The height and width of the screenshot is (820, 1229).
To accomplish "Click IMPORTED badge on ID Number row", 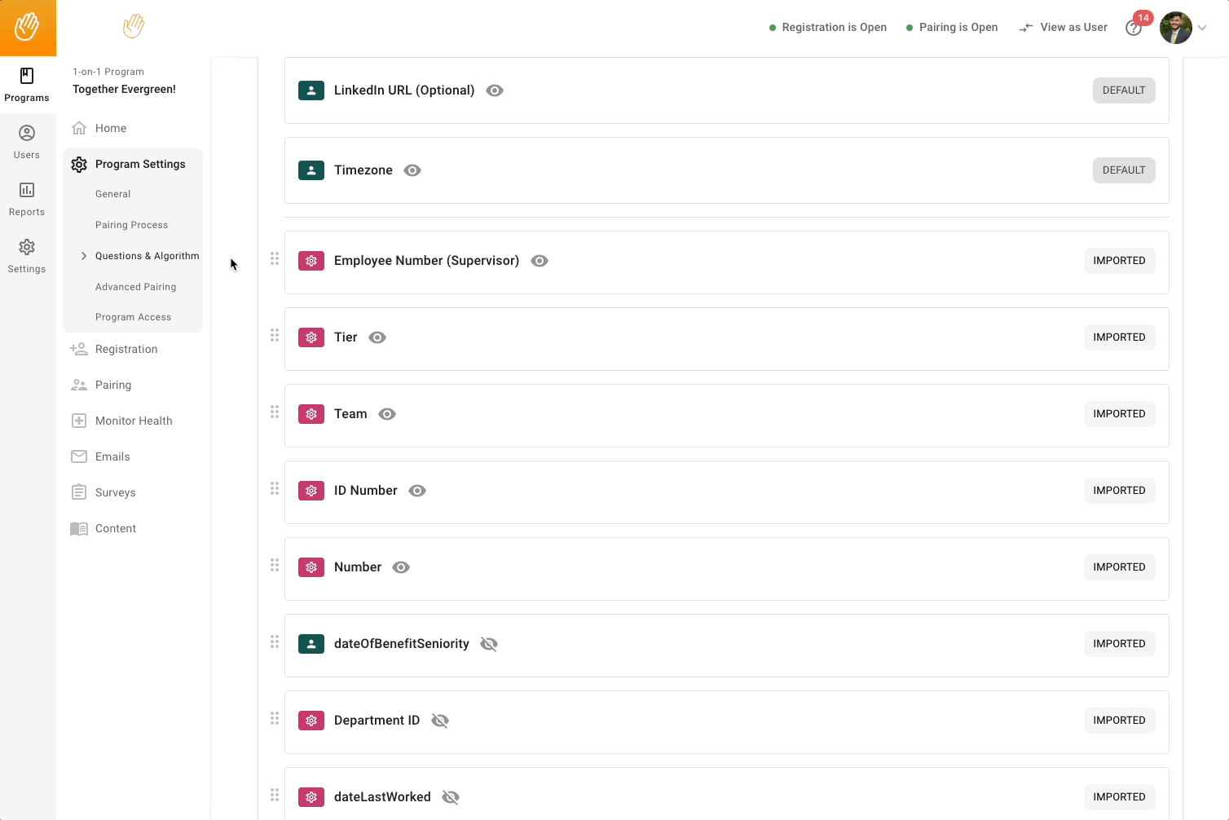I will [x=1119, y=491].
